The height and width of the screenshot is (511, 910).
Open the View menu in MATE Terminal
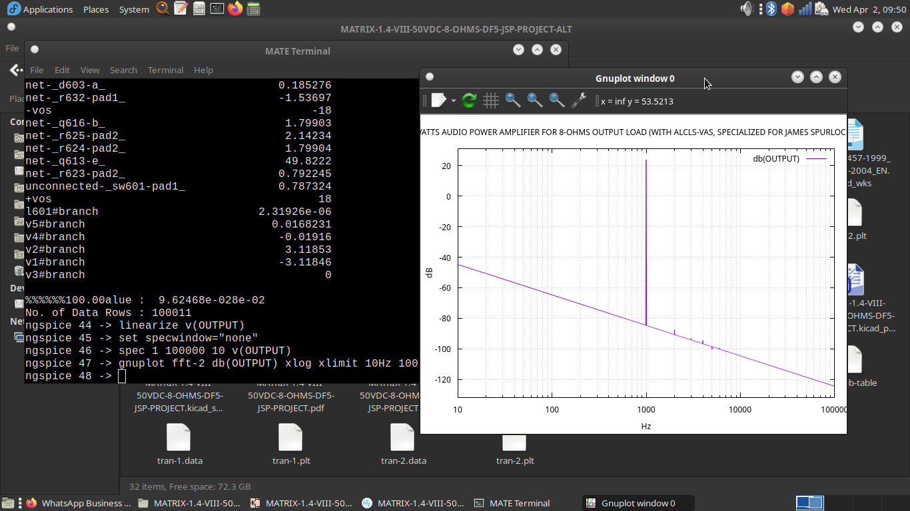[90, 70]
